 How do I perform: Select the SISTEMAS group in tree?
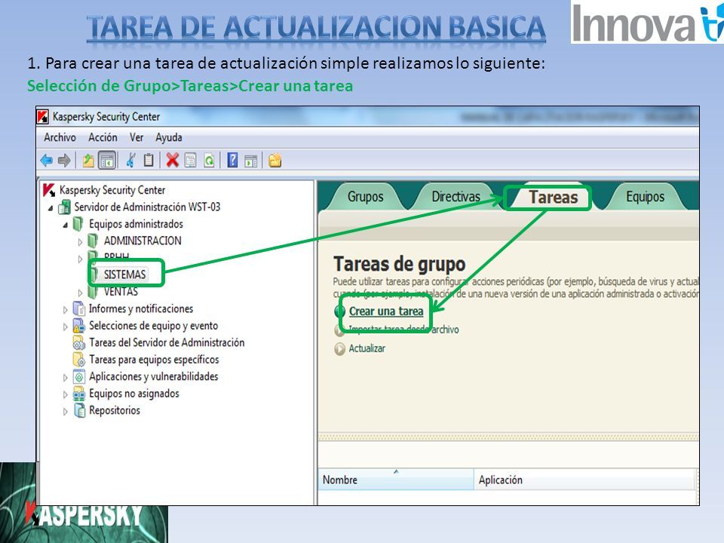point(124,275)
